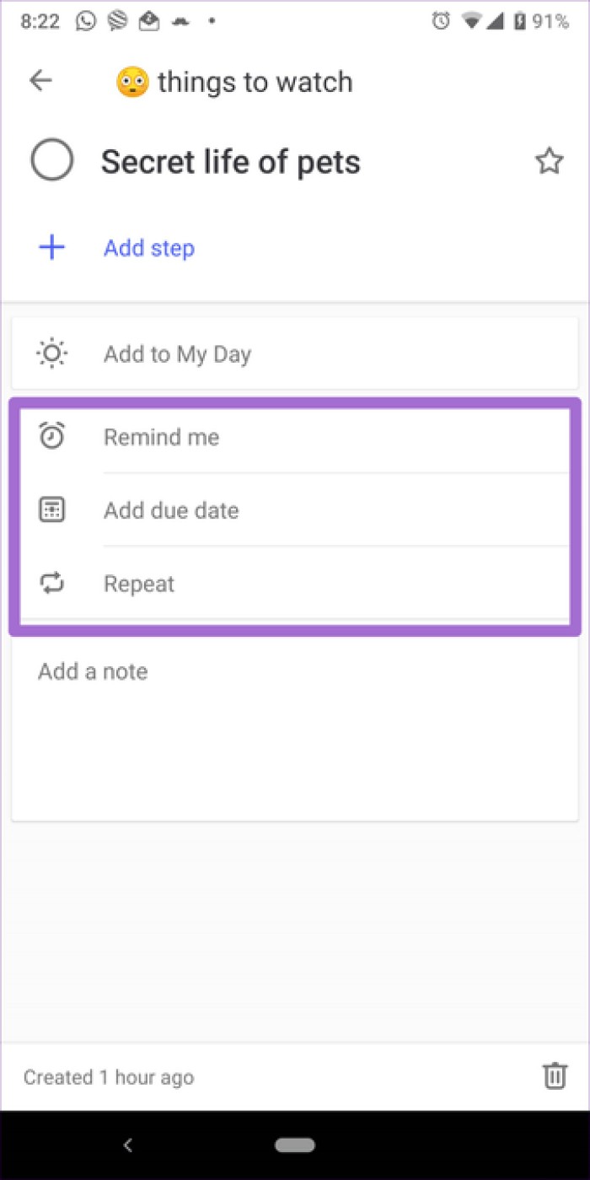Tap Add a note text field
Viewport: 590px width, 1180px height.
pyautogui.click(x=93, y=671)
